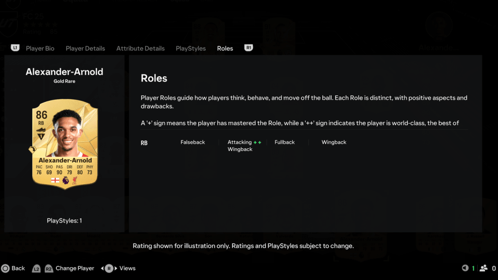498x280 pixels.
Task: Click the circle Back button icon
Action: click(5, 268)
